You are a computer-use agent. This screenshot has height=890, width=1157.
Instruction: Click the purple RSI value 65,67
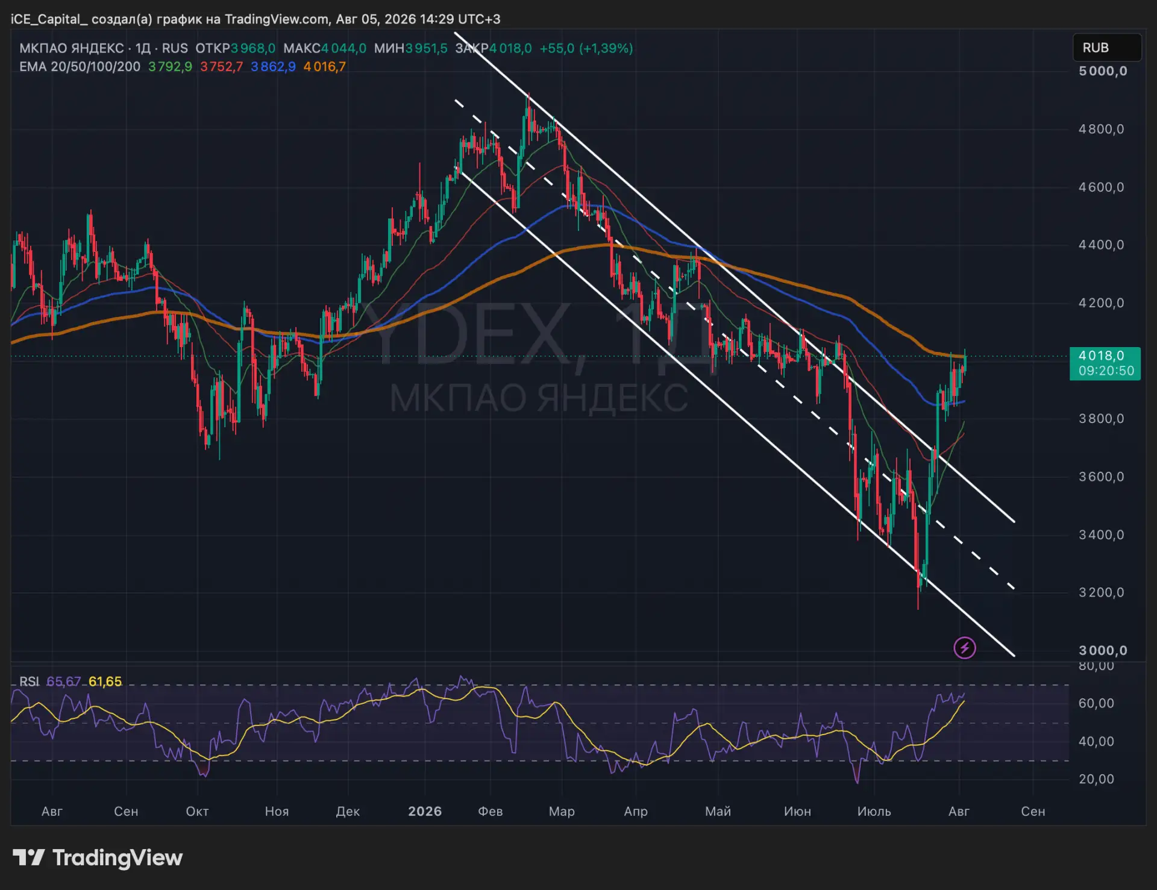[63, 682]
